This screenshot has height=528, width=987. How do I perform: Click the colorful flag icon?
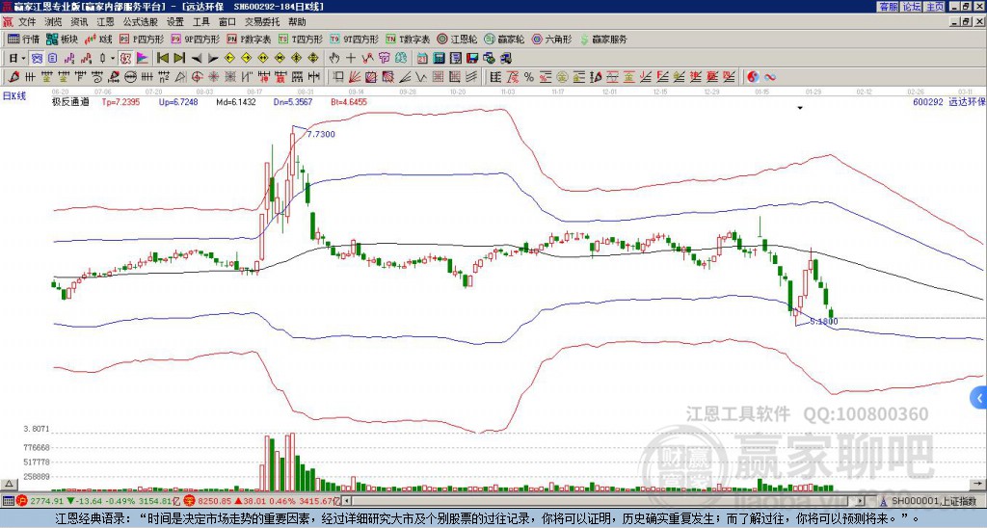tap(143, 59)
